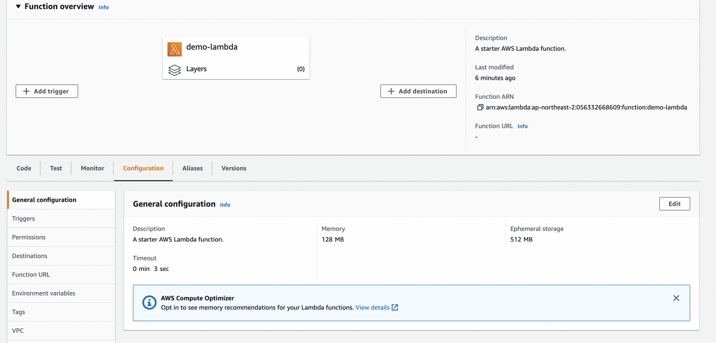716x343 pixels.
Task: Switch to the Aliases tab
Action: [x=192, y=168]
